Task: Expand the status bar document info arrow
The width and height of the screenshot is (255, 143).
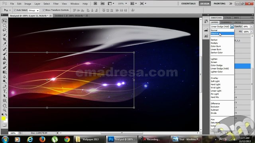Action: [x=57, y=133]
